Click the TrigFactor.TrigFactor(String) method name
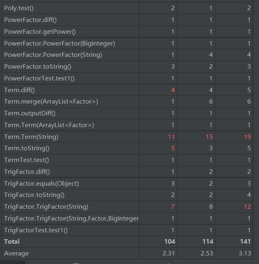 (x=46, y=207)
